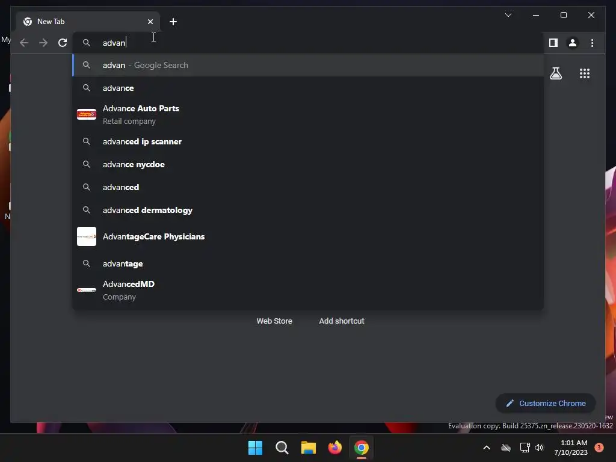This screenshot has width=616, height=462.
Task: Open the clock showing 1:01 AM
Action: pyautogui.click(x=571, y=448)
